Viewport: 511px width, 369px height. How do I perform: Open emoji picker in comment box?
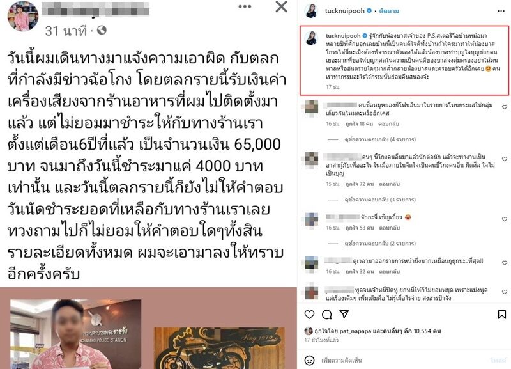pyautogui.click(x=309, y=360)
